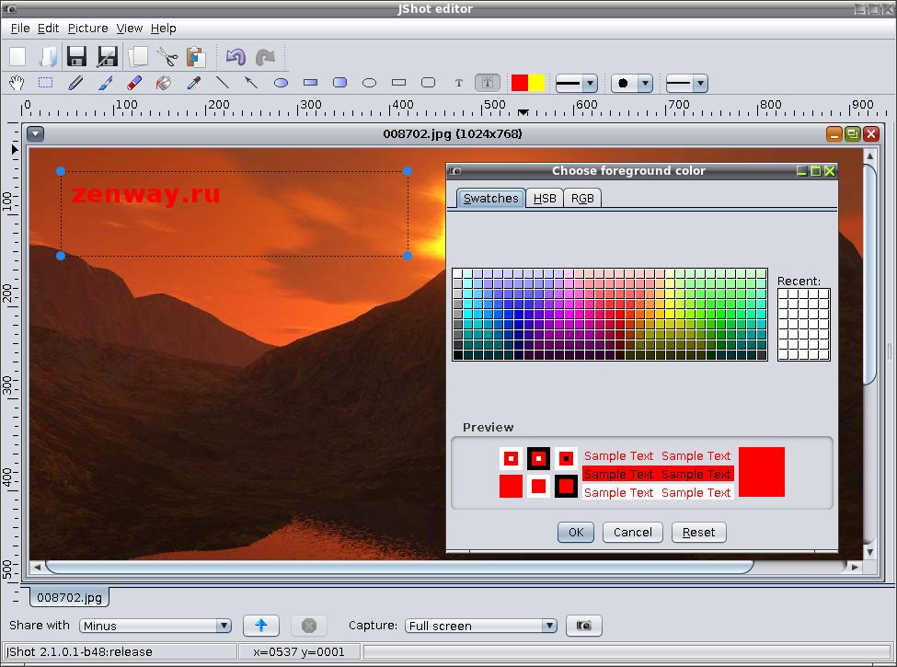Pick the eyedropper color picker tool
The image size is (897, 667).
(193, 83)
